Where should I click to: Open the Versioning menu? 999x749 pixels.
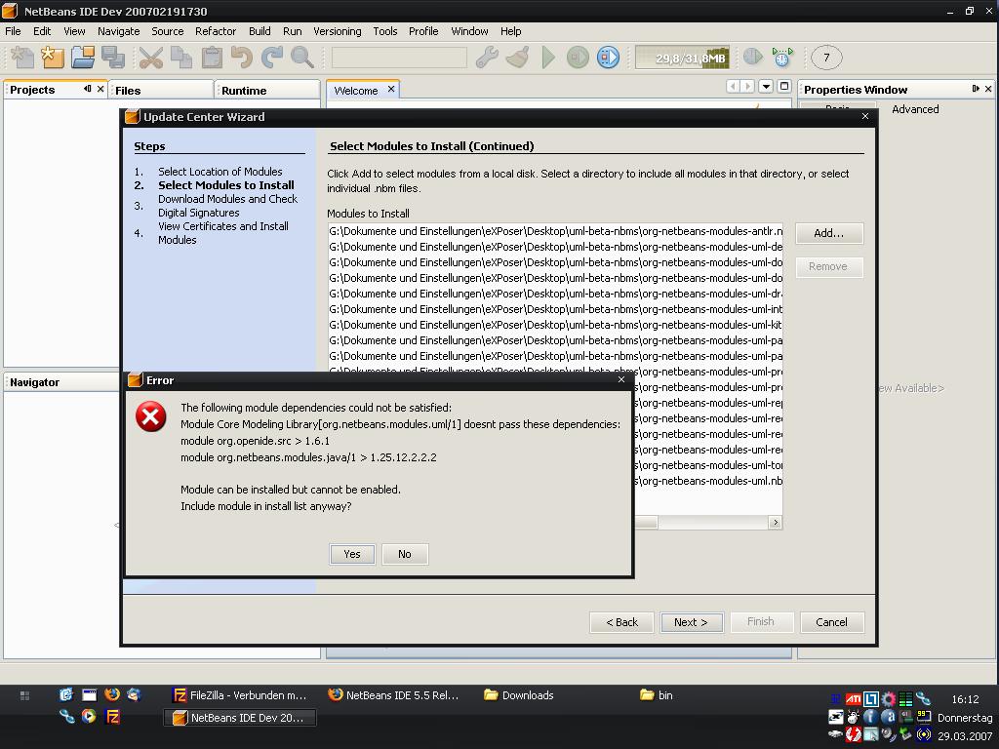click(337, 31)
